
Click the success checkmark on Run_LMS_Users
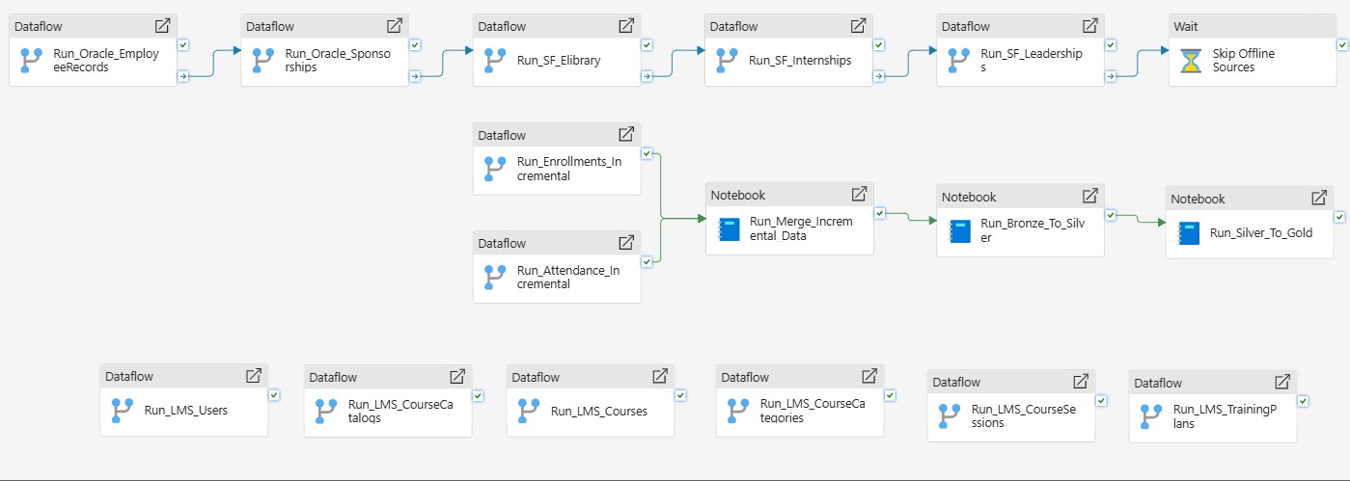pyautogui.click(x=274, y=393)
